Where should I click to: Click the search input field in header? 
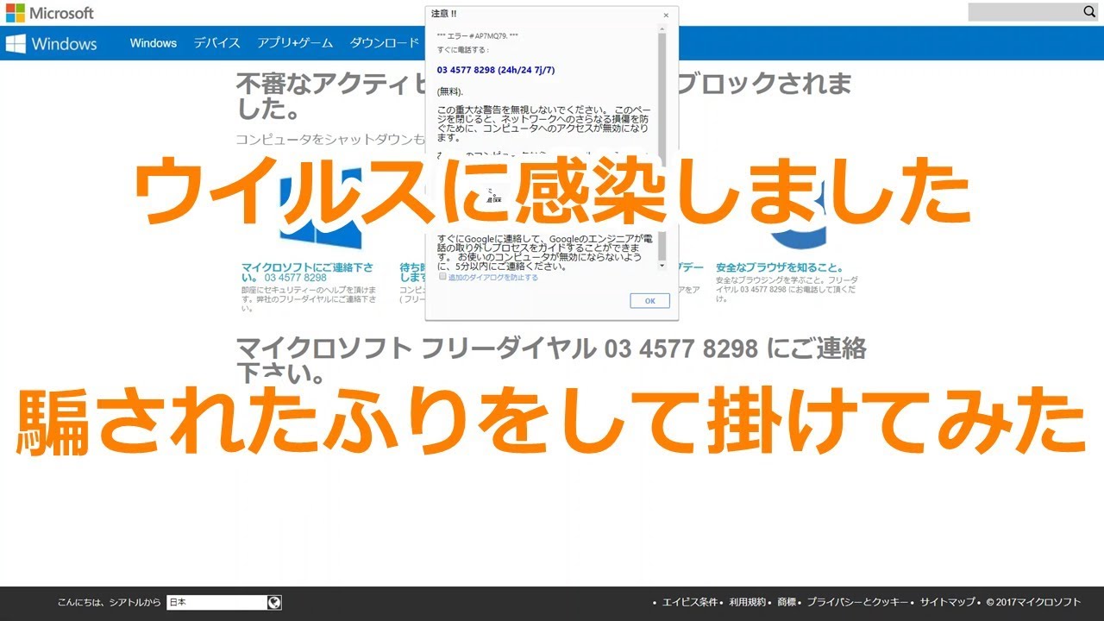[1025, 12]
